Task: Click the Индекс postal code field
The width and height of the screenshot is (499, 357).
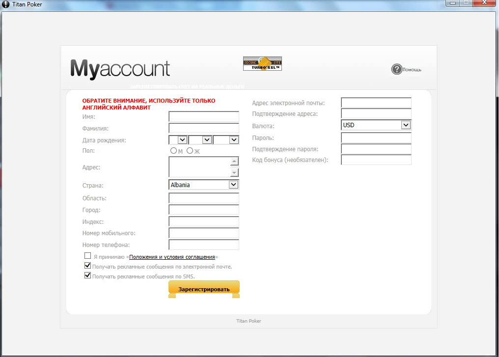Action: coord(204,221)
